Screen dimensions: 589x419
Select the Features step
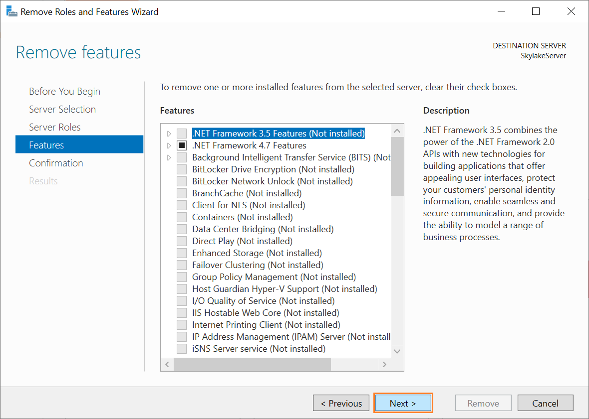pos(79,145)
